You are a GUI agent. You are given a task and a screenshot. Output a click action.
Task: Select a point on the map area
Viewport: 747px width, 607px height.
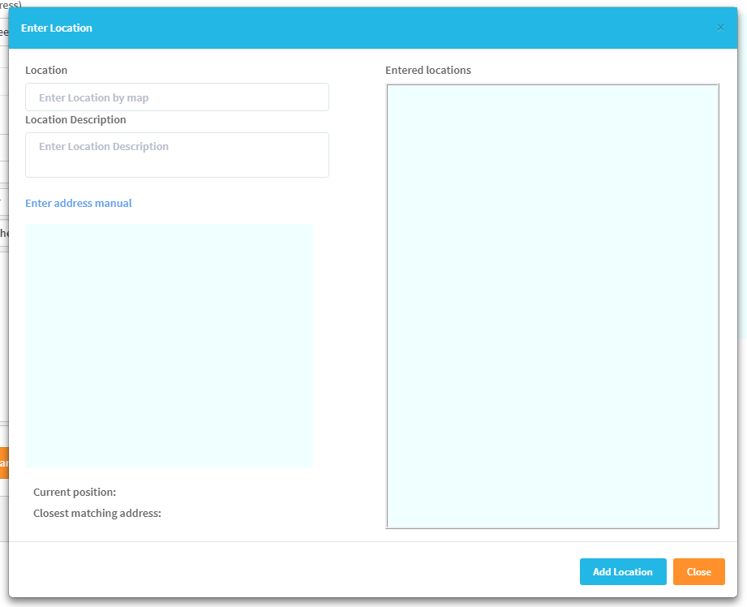coord(169,345)
